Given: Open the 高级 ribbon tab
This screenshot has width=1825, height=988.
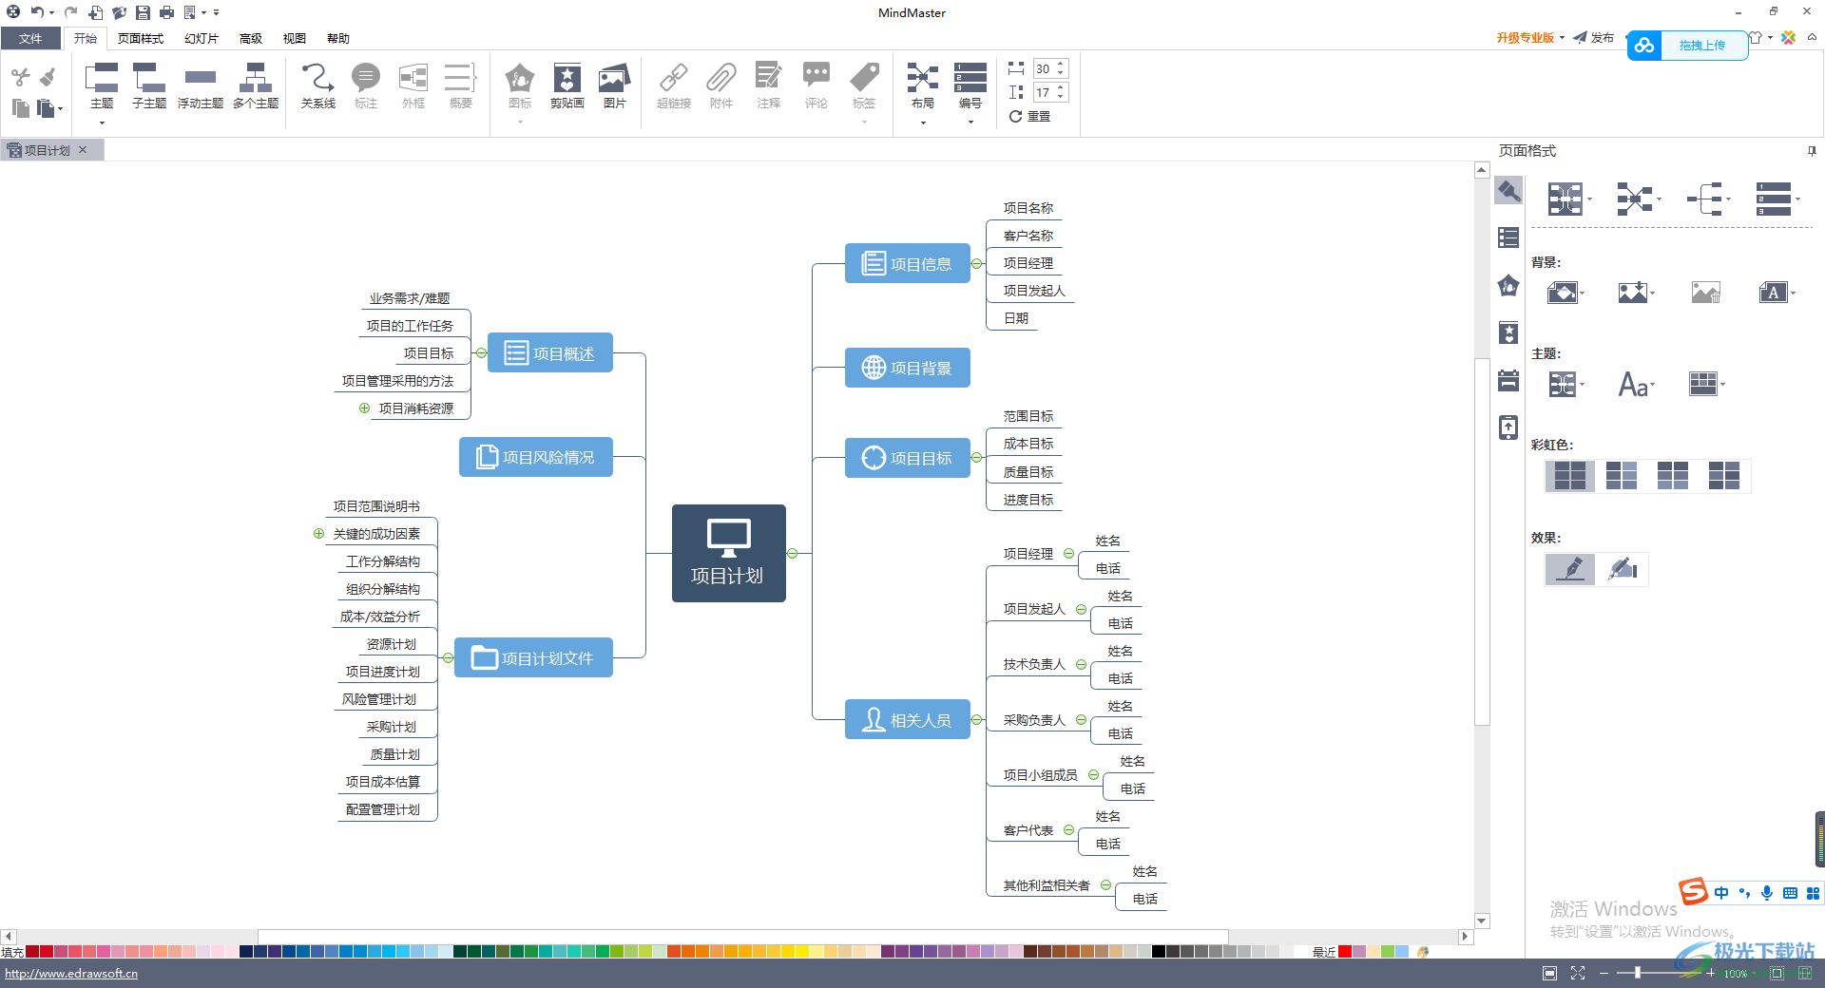Looking at the screenshot, I should coord(251,38).
